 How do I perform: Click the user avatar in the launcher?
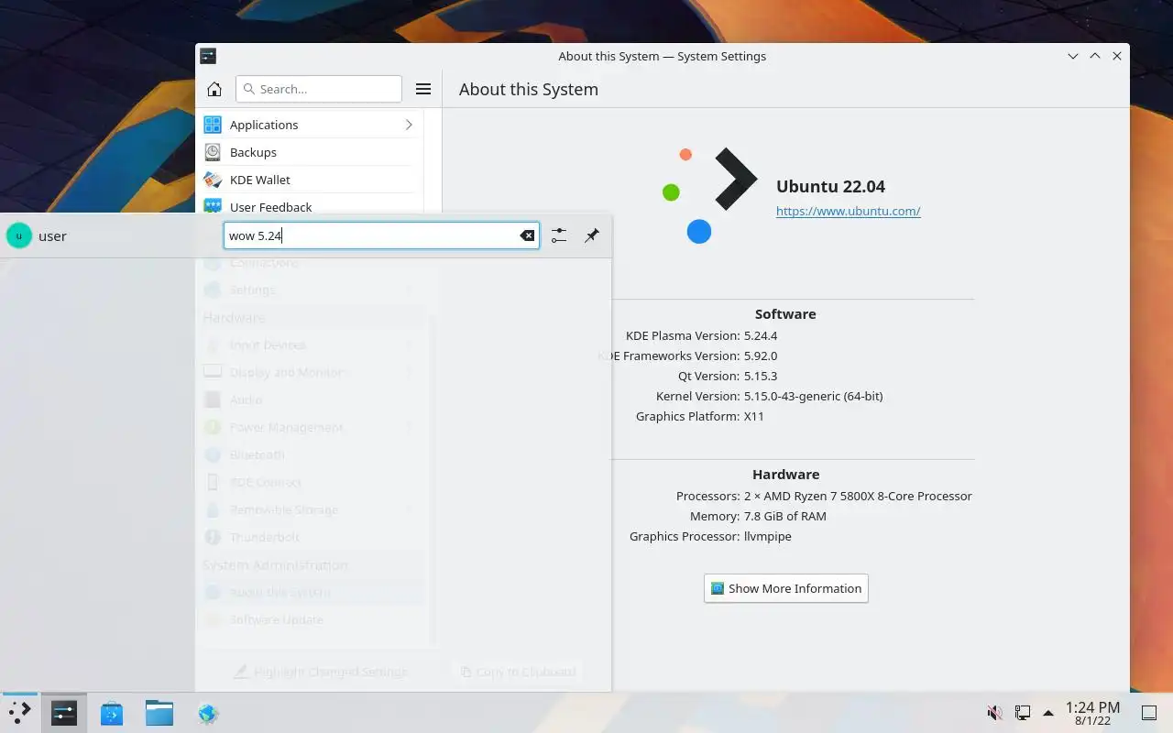tap(19, 235)
